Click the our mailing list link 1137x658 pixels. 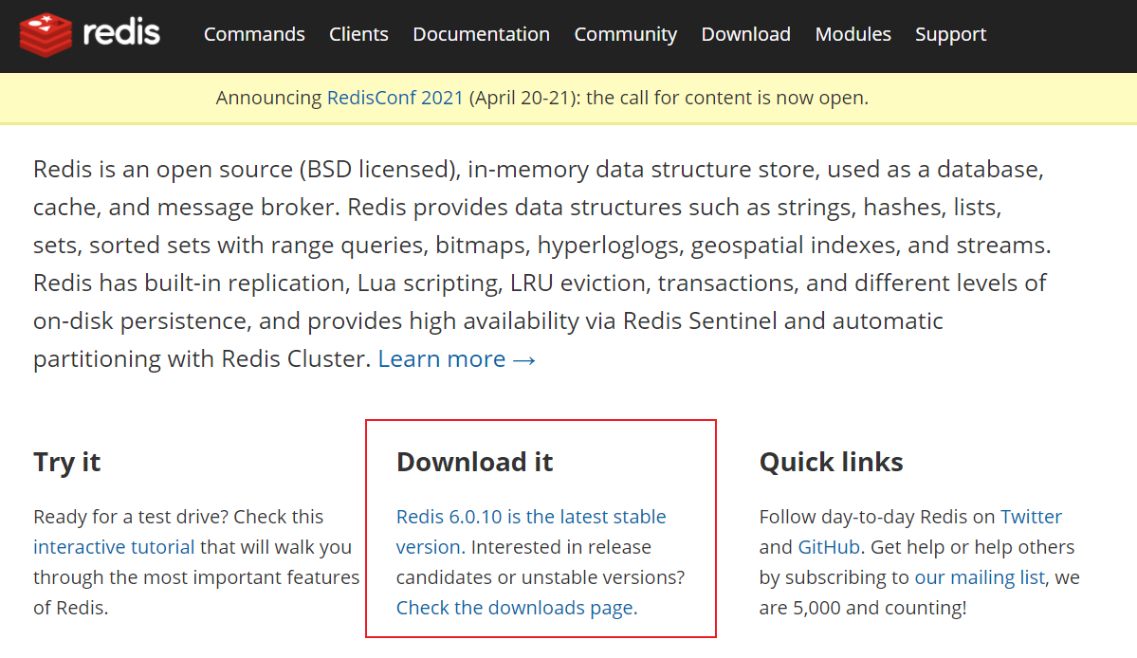[x=980, y=577]
